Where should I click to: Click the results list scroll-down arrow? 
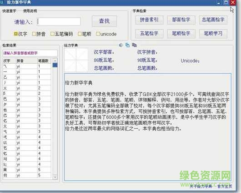point(55,177)
